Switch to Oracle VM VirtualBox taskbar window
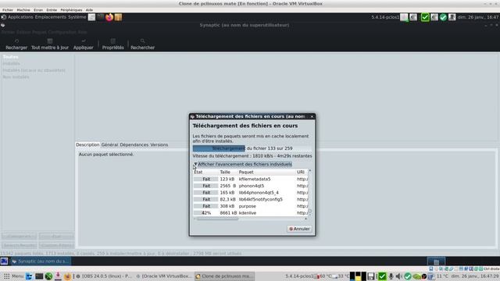The image size is (500, 281). pos(164,276)
